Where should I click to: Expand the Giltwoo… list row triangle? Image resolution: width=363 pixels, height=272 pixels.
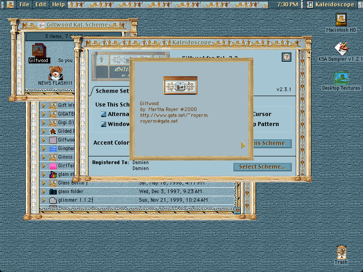tap(44, 140)
